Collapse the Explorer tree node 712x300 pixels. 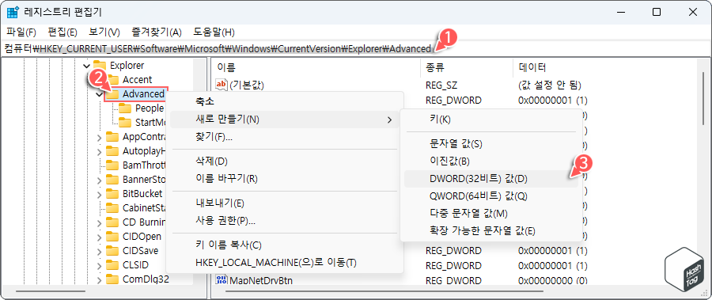[87, 66]
